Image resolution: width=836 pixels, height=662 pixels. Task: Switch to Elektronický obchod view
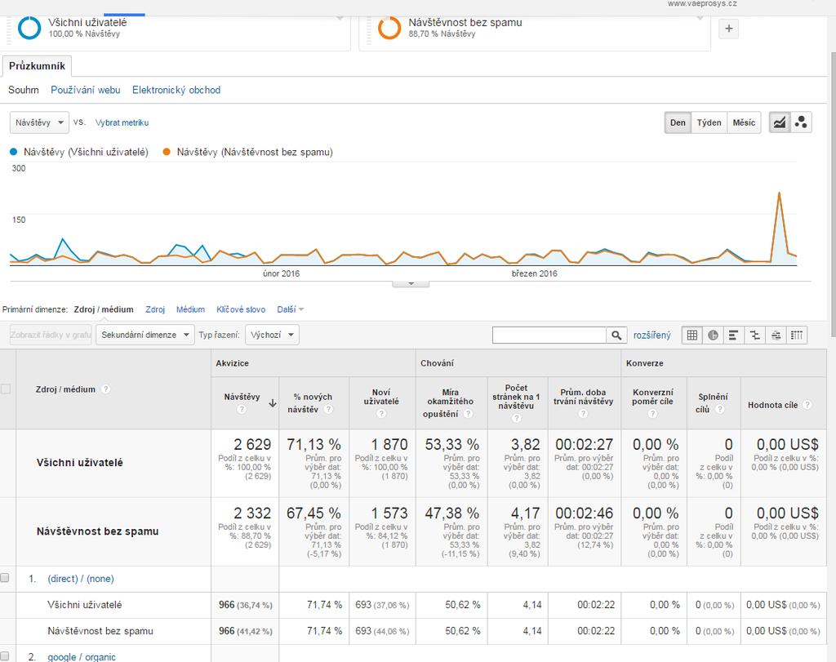coord(176,90)
